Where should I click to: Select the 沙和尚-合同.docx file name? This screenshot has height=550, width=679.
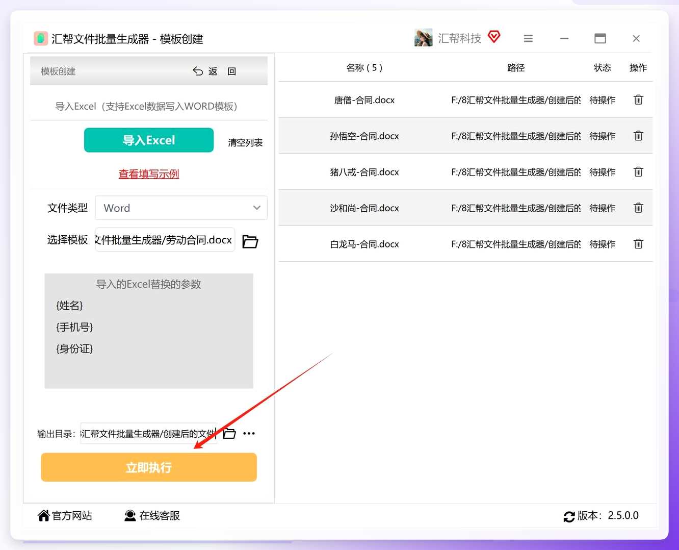click(364, 208)
